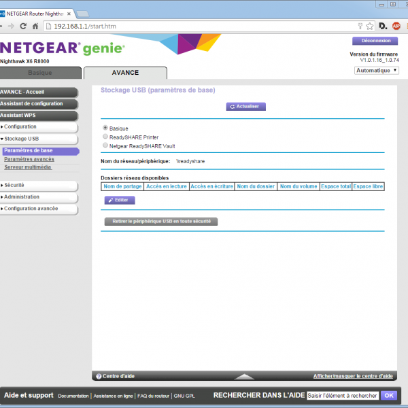Open Paramètres avancés in sidebar
Screen dimensions: 408x408
[x=29, y=159]
